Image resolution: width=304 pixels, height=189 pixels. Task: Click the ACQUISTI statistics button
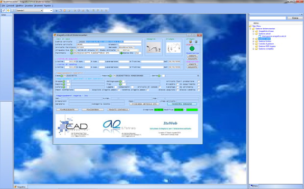[x=192, y=67]
